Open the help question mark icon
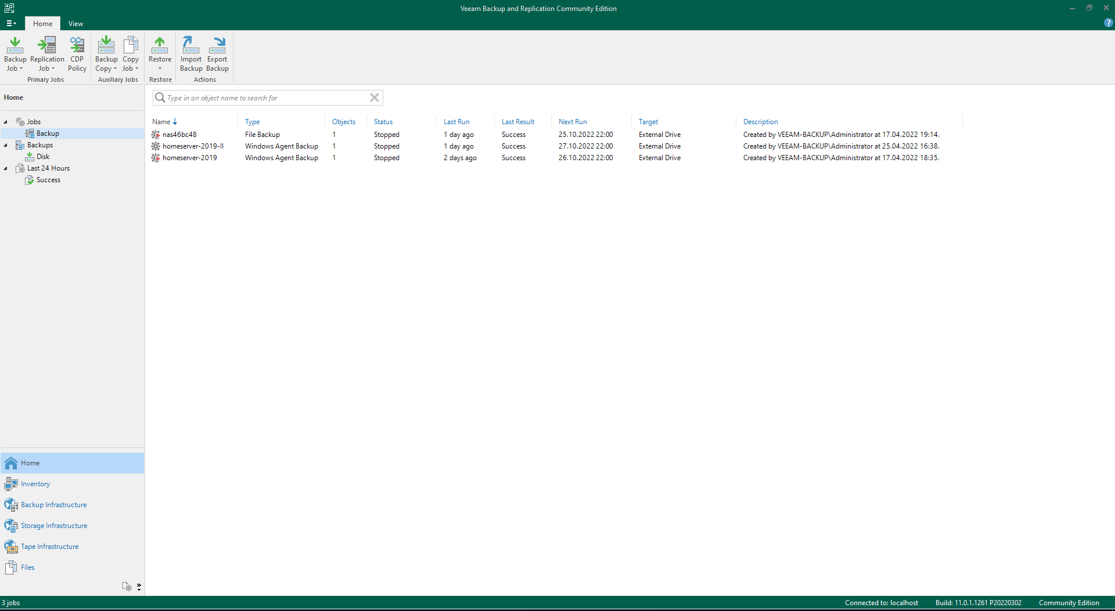 [1108, 23]
